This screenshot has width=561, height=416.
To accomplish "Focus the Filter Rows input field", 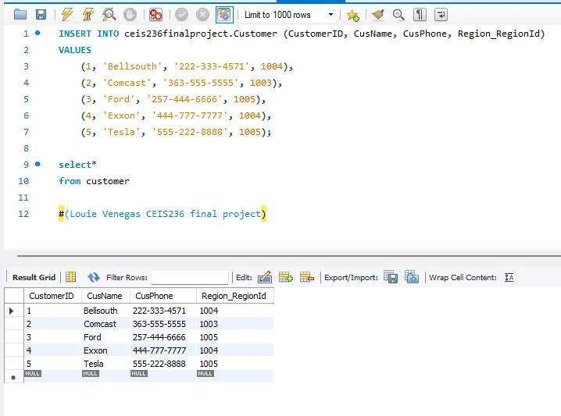I will click(190, 277).
